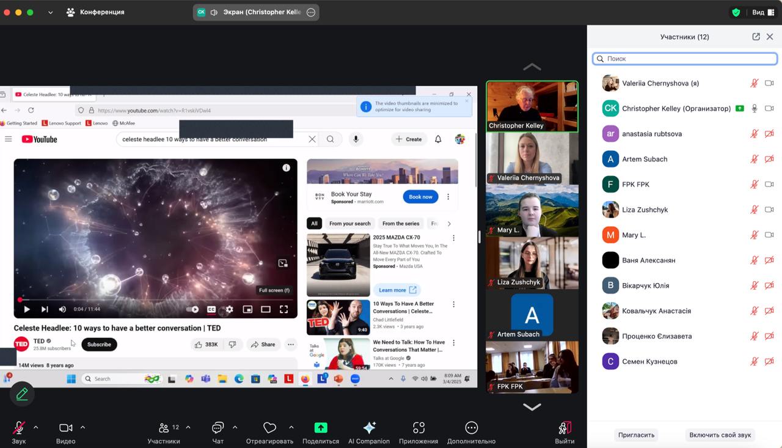The image size is (782, 448).
Task: Toggle the video player CC subtitles button
Action: pos(211,309)
